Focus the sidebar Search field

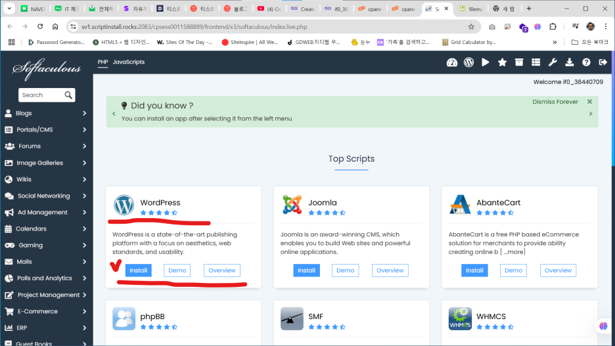42,95
